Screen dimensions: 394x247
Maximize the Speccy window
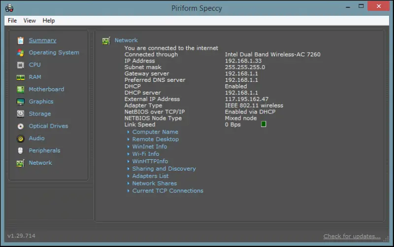pos(361,6)
